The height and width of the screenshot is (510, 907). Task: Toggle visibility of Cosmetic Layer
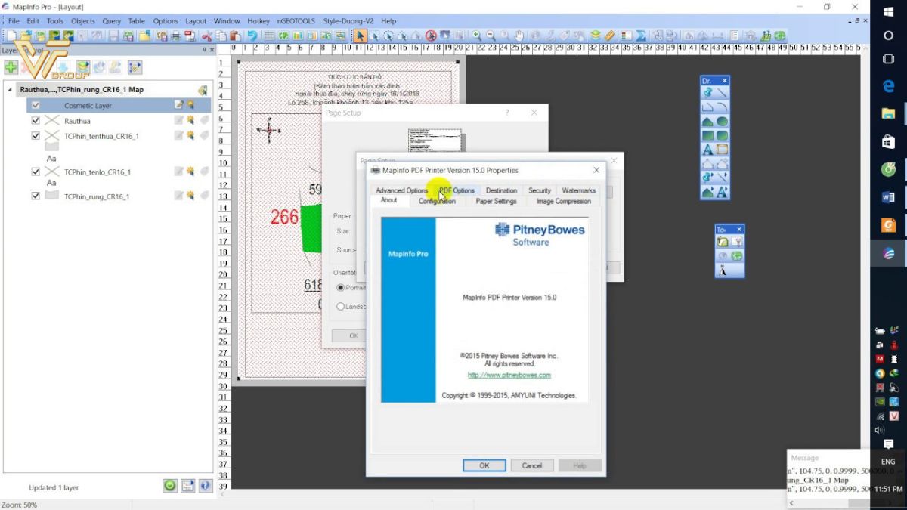[x=36, y=105]
